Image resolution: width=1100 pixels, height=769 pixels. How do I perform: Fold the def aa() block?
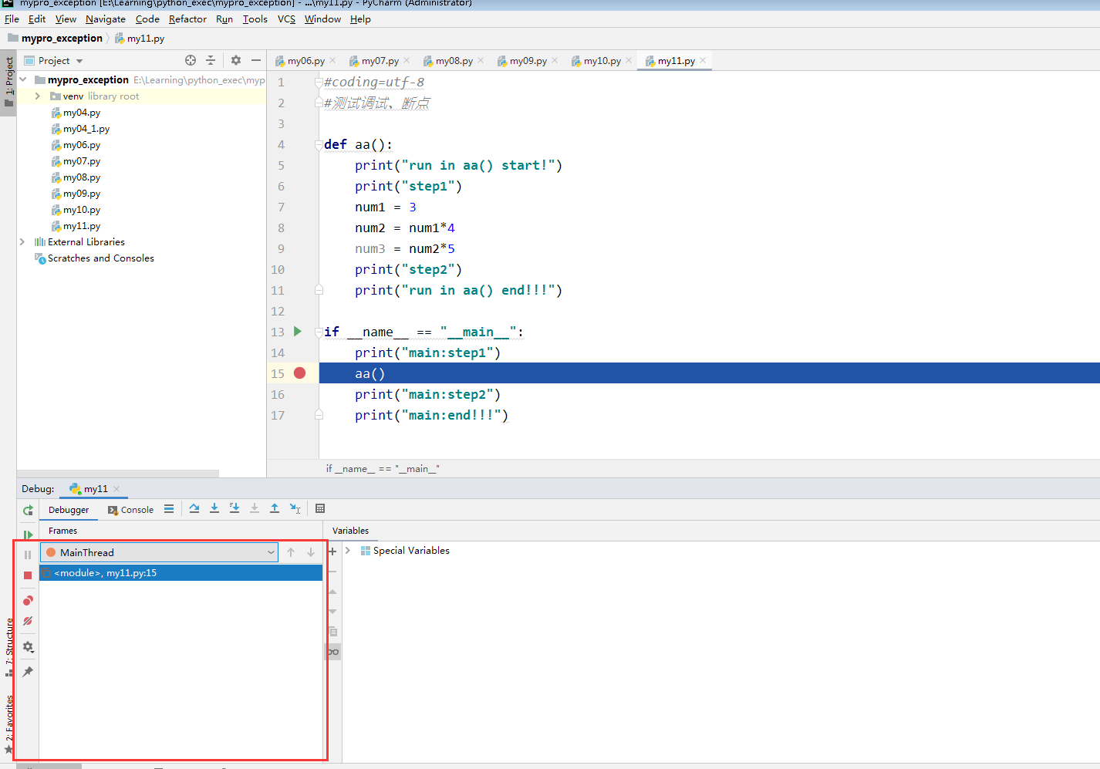tap(319, 144)
